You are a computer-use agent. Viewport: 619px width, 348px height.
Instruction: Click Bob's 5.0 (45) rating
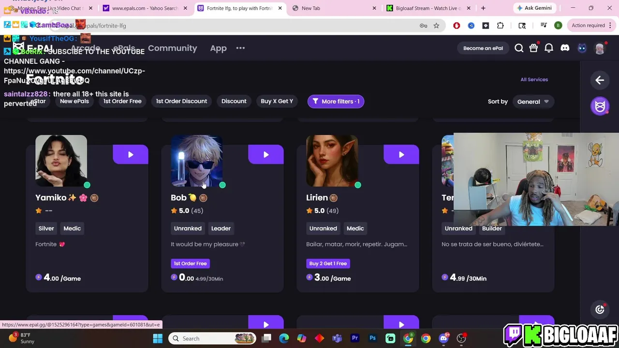click(x=187, y=211)
